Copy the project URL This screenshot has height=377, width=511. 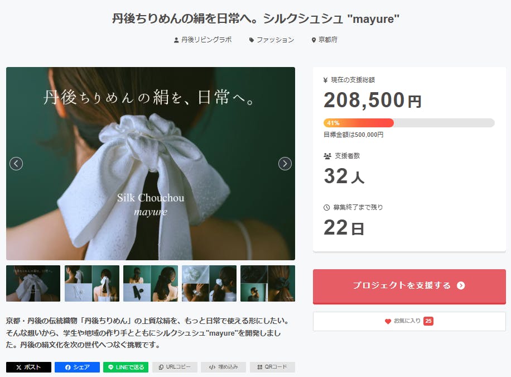(175, 367)
